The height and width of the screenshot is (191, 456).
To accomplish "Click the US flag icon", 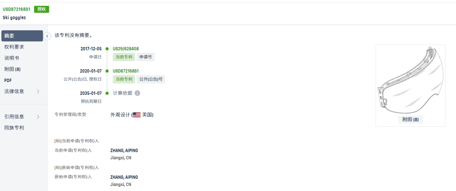I will [137, 115].
